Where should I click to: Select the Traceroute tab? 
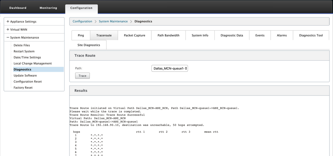[x=104, y=35]
